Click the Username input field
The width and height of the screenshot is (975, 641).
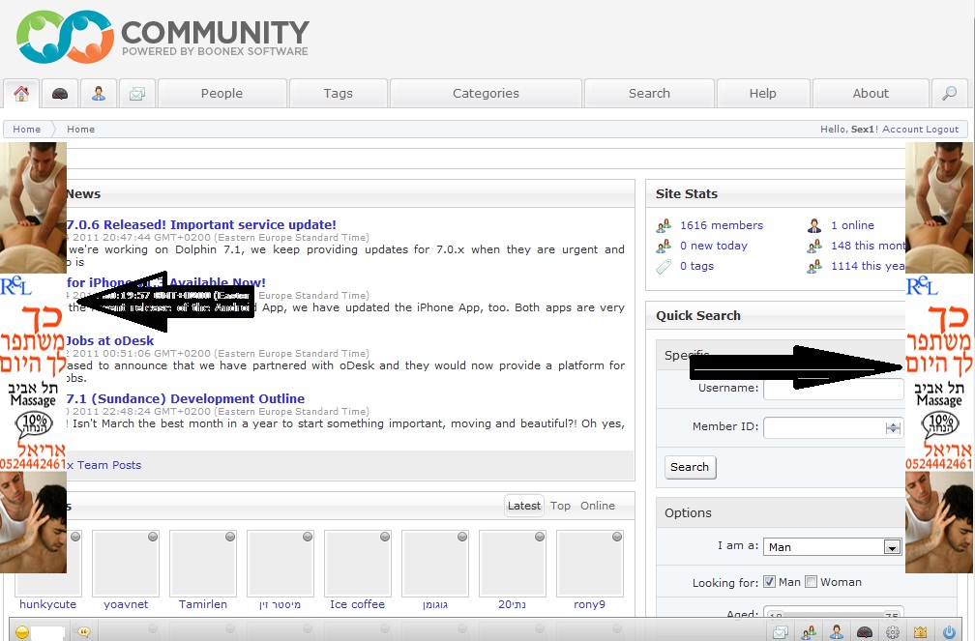pyautogui.click(x=833, y=389)
